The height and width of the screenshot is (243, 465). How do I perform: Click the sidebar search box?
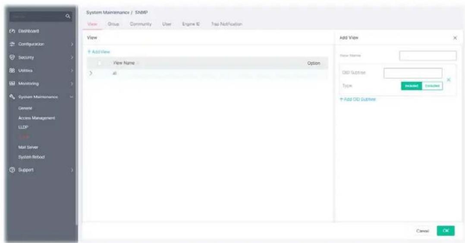pyautogui.click(x=41, y=16)
